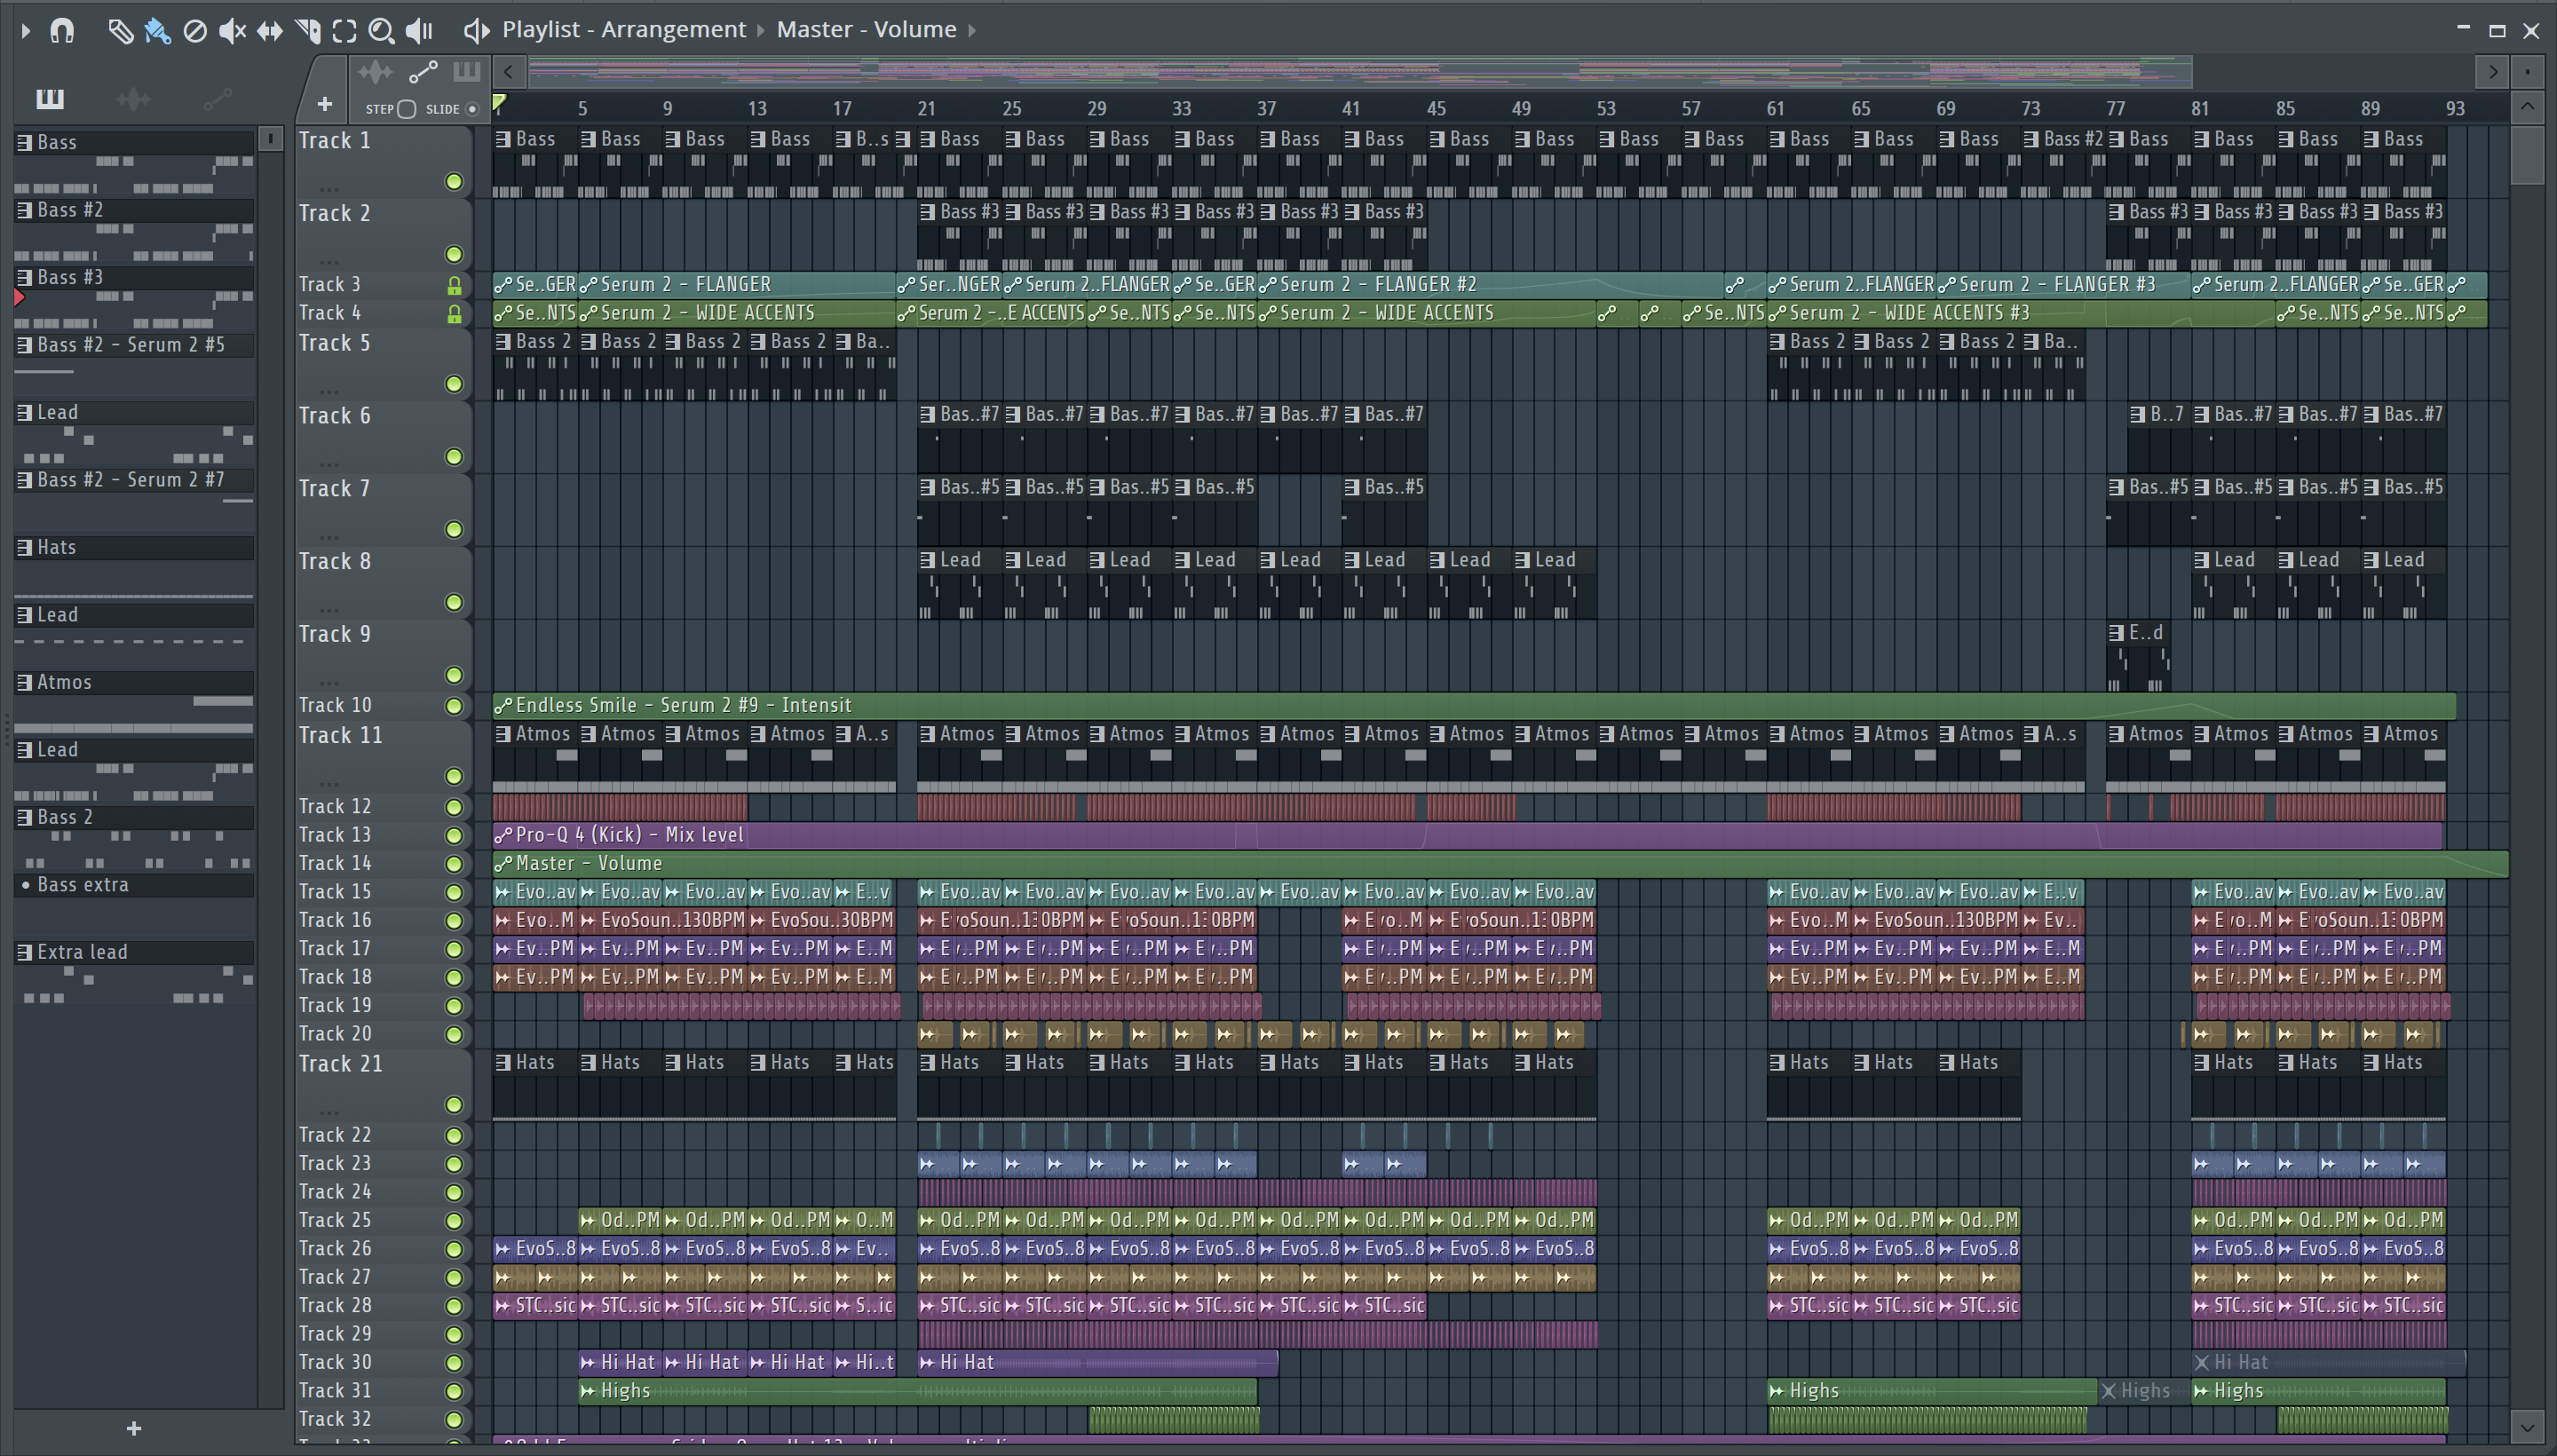Mute Track 10 using its green light
This screenshot has height=1456, width=2557.
pyautogui.click(x=454, y=707)
